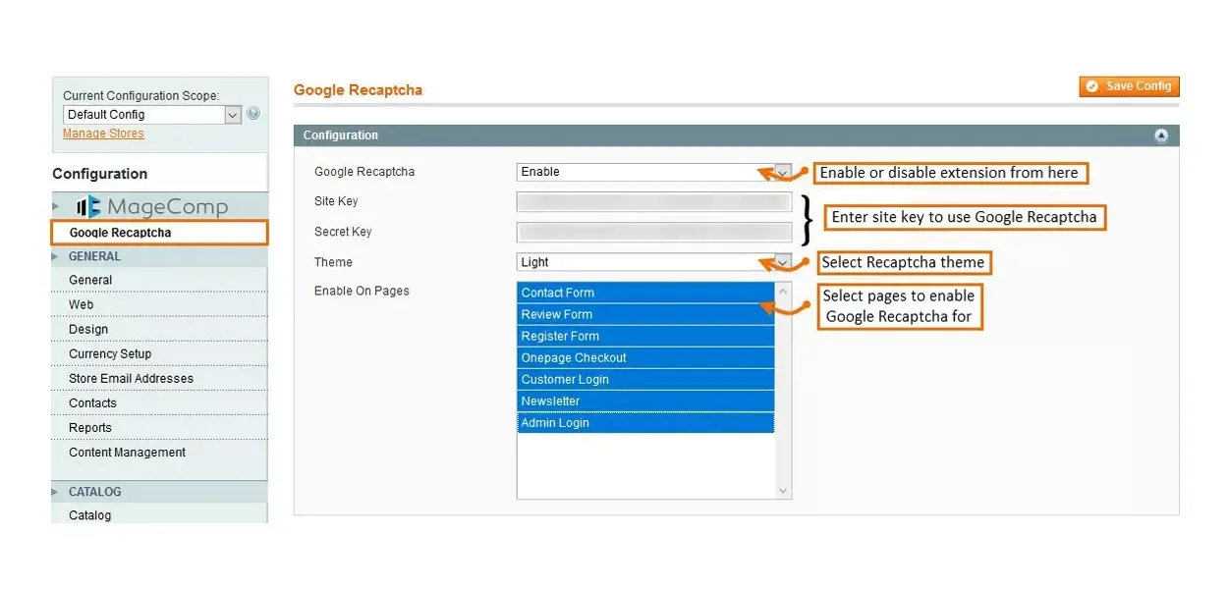Choose Admin Login in the pages list
This screenshot has width=1228, height=589.
coord(645,423)
